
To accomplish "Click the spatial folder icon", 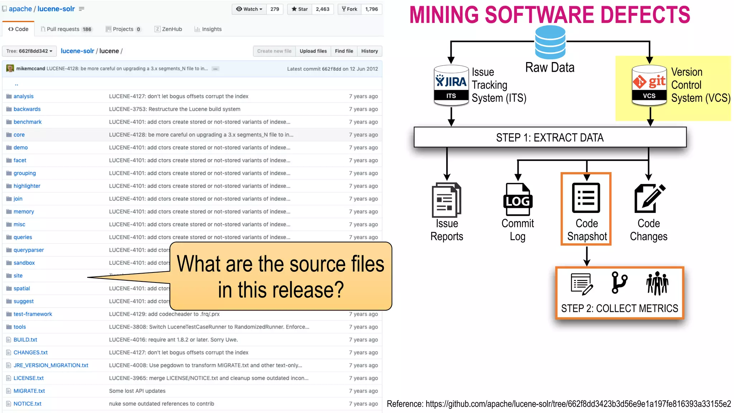I will tap(9, 288).
